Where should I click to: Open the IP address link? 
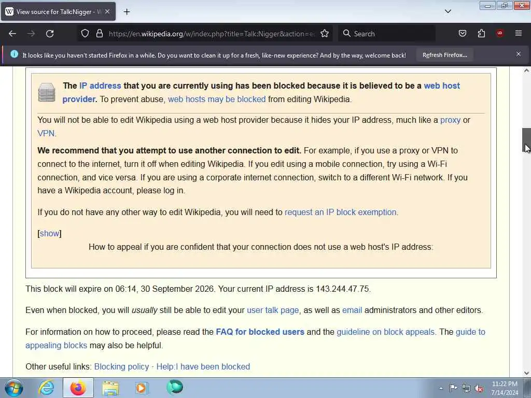click(x=100, y=86)
